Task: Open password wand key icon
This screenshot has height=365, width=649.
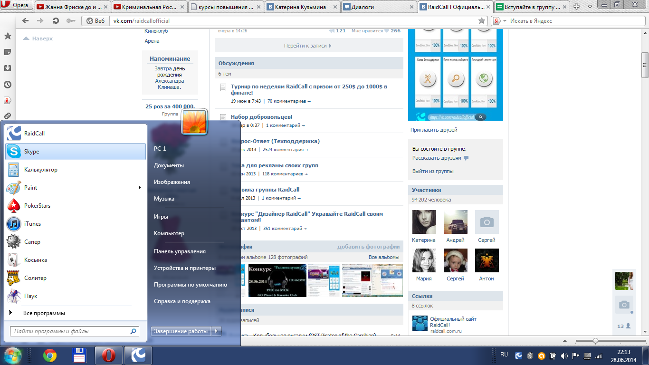Action: (x=71, y=21)
